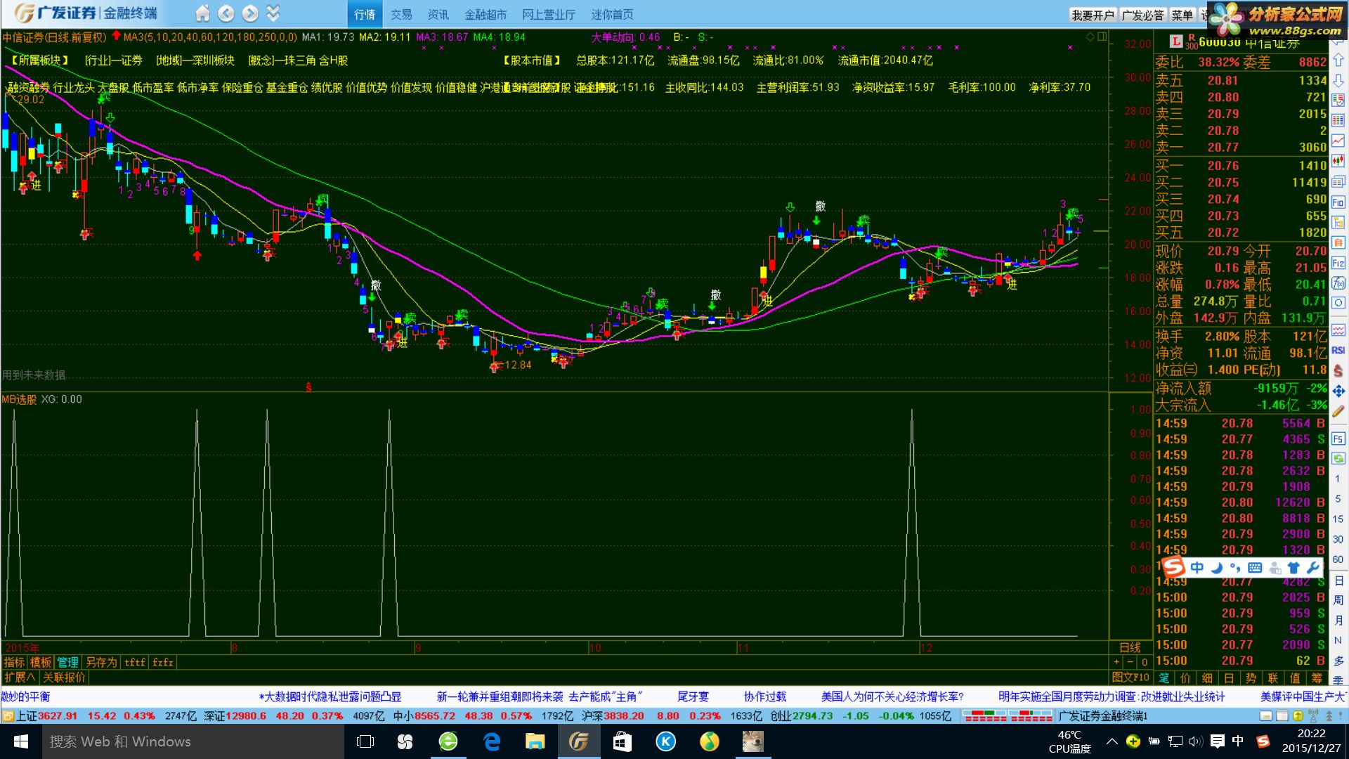Open the 图文F10 button
1349x759 pixels.
[x=1130, y=677]
